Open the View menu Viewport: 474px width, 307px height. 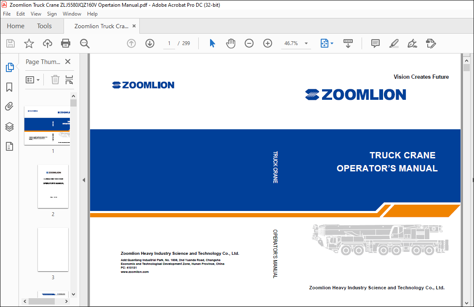tap(36, 14)
